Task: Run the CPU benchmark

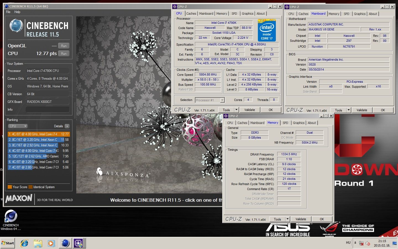Action: click(x=64, y=54)
